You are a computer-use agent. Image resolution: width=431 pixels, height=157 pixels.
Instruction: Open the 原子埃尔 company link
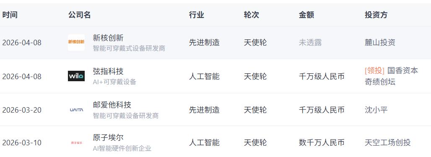click(x=108, y=138)
